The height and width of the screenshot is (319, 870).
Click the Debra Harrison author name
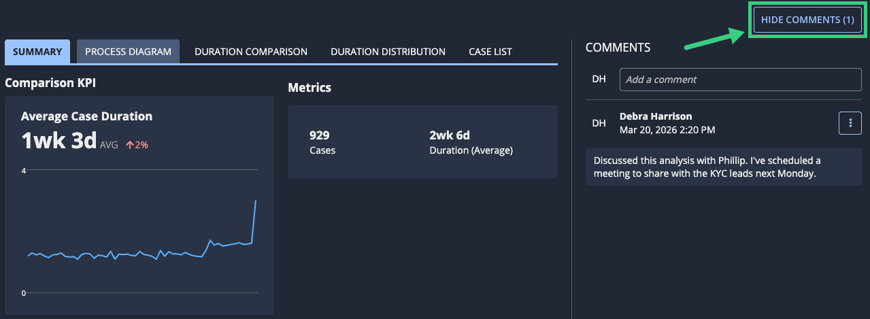(x=656, y=116)
